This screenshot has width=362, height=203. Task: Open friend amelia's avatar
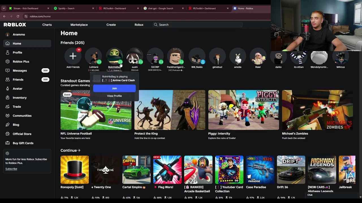[238, 56]
